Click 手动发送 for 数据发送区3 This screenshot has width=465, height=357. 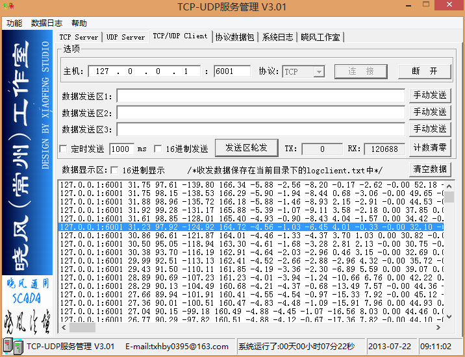430,129
